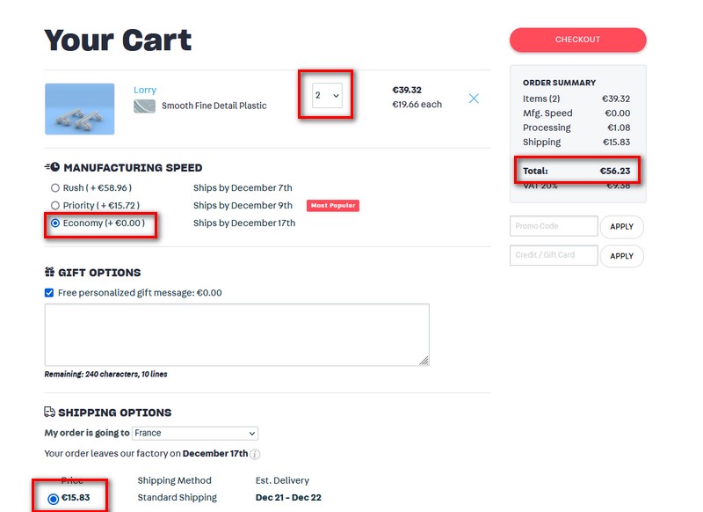Click the Smooth Fine Detail Plastic material swatch
Image resolution: width=703 pixels, height=512 pixels.
144,106
